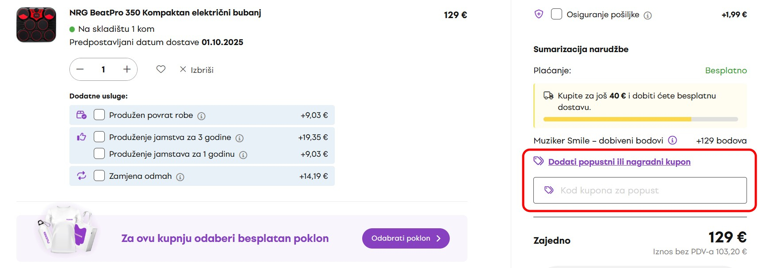This screenshot has width=762, height=268.
Task: Increase quantity with the plus button
Action: click(127, 69)
